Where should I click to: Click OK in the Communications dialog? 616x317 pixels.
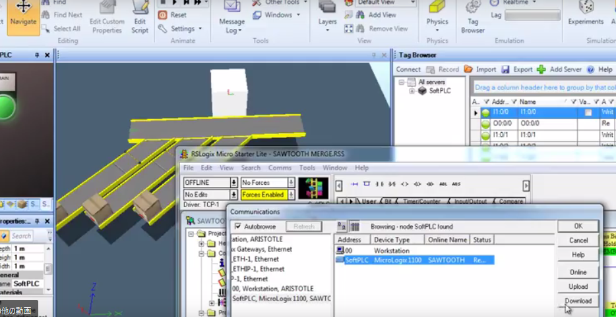[x=578, y=226]
